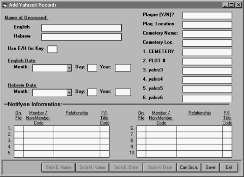
Task: Click the F/L Title Code cell for row 5
Action: (104, 154)
